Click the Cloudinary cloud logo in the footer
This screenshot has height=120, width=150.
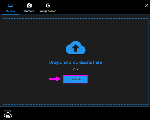click(x=8, y=115)
